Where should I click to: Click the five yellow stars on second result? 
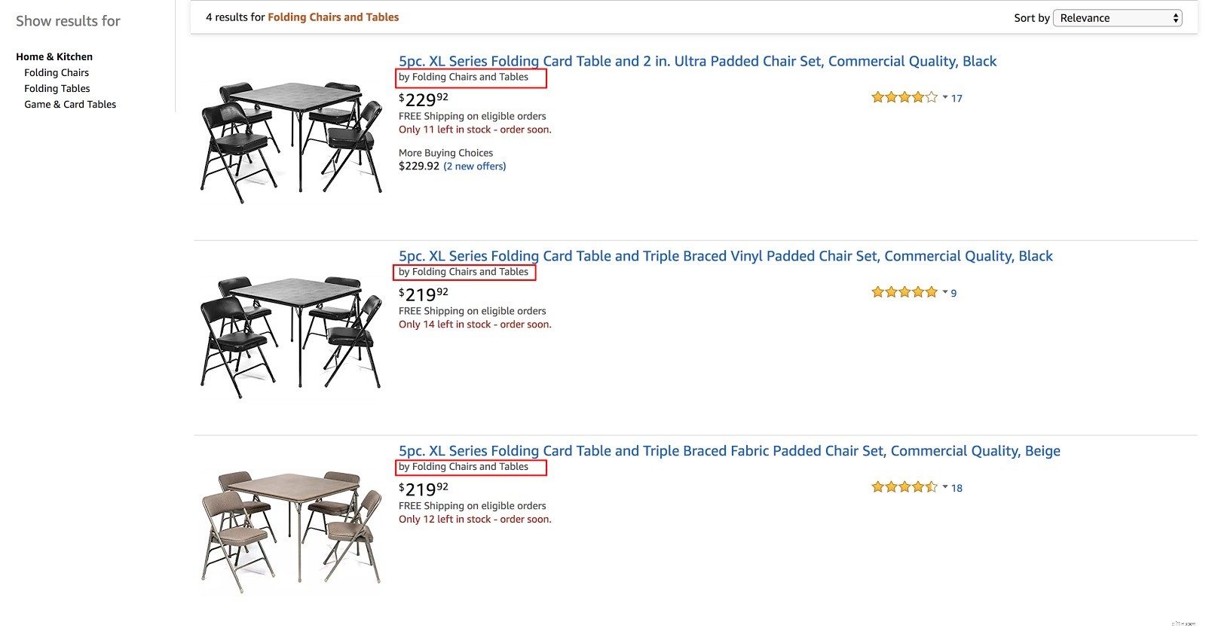click(903, 291)
